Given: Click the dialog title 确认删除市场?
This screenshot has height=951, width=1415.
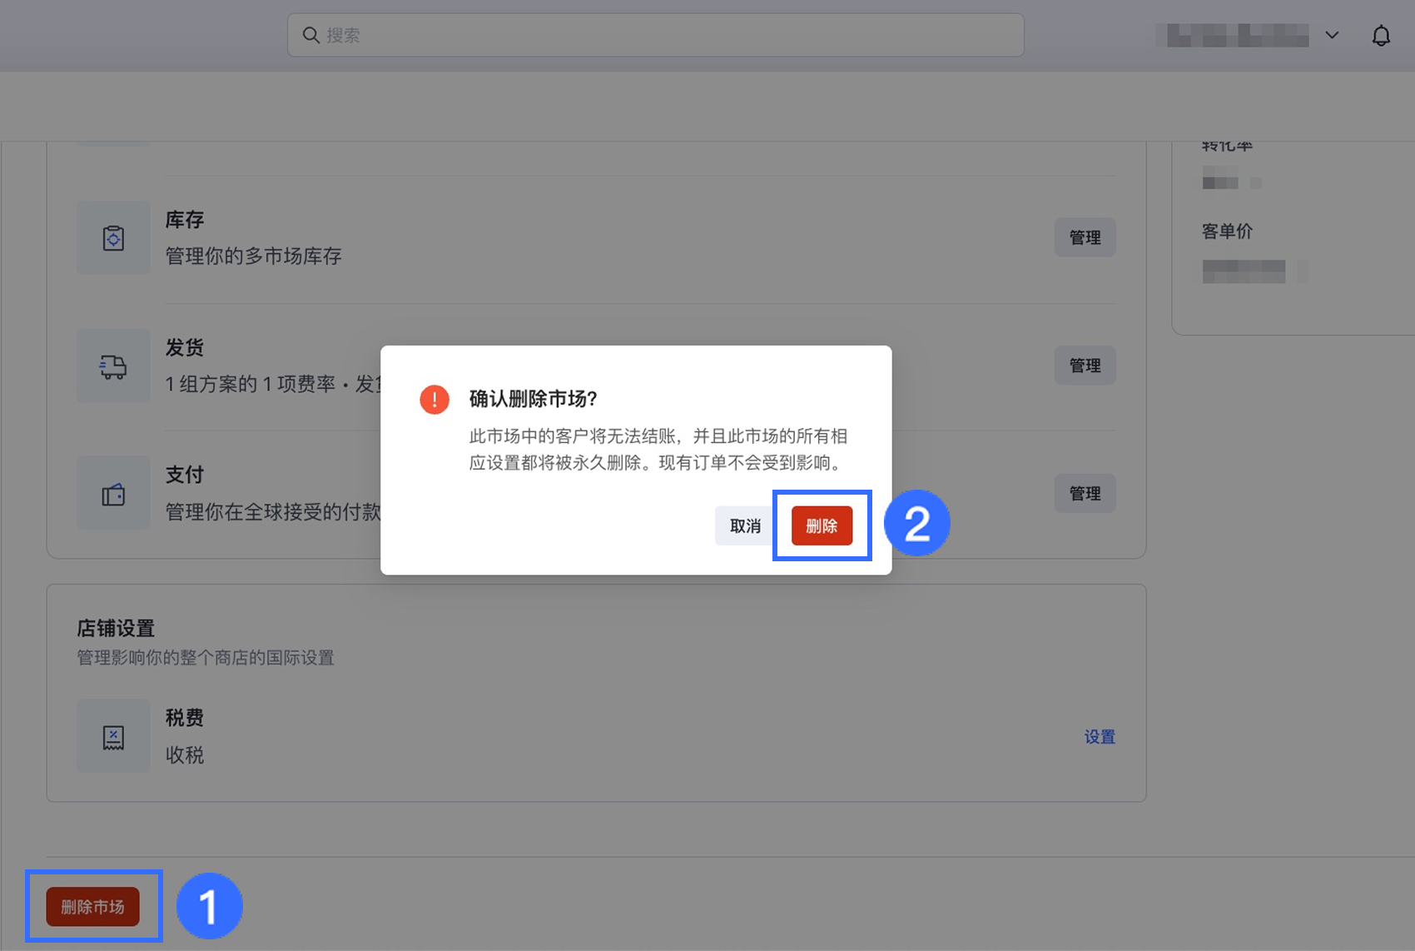Looking at the screenshot, I should 534,399.
